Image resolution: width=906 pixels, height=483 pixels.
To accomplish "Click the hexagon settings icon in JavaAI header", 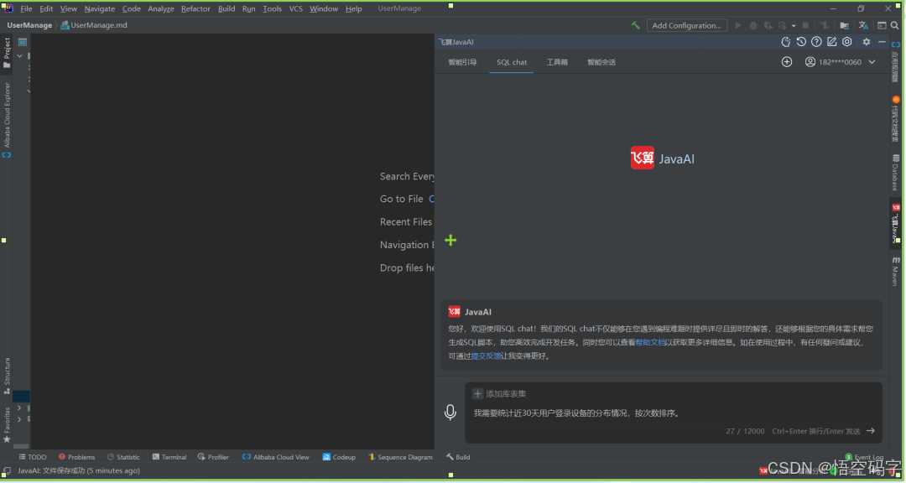I will 847,42.
